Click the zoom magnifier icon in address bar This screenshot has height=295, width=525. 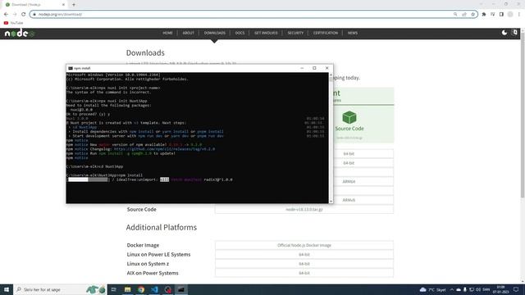tap(455, 15)
